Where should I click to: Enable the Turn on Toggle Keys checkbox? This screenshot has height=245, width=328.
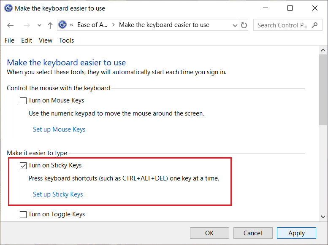point(23,215)
